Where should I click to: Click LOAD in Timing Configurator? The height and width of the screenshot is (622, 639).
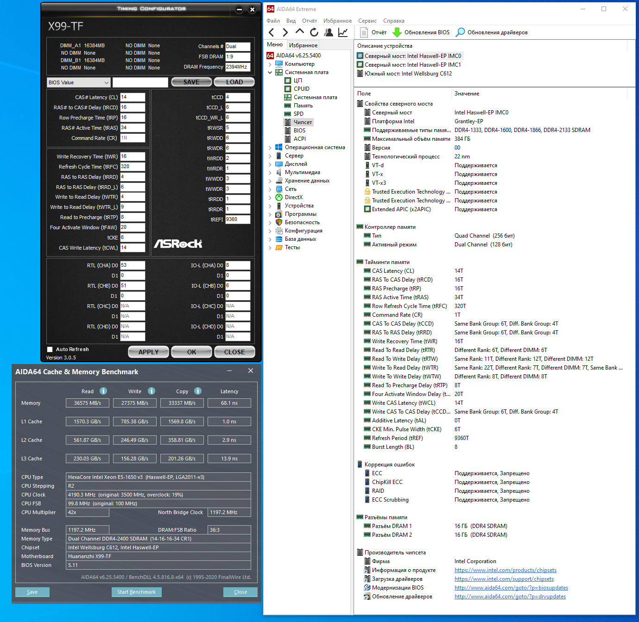pos(234,82)
